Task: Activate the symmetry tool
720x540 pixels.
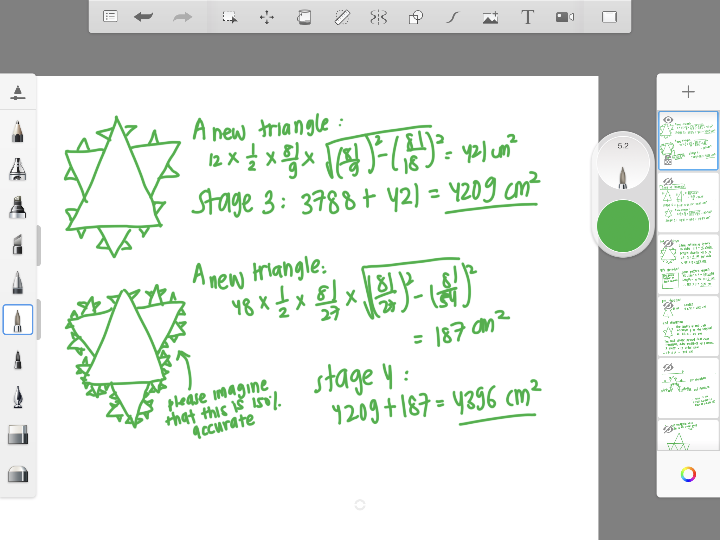Action: (379, 17)
